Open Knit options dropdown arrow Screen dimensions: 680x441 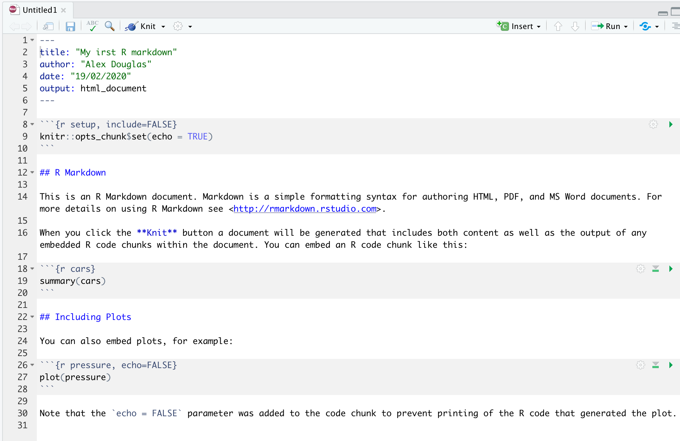[163, 27]
